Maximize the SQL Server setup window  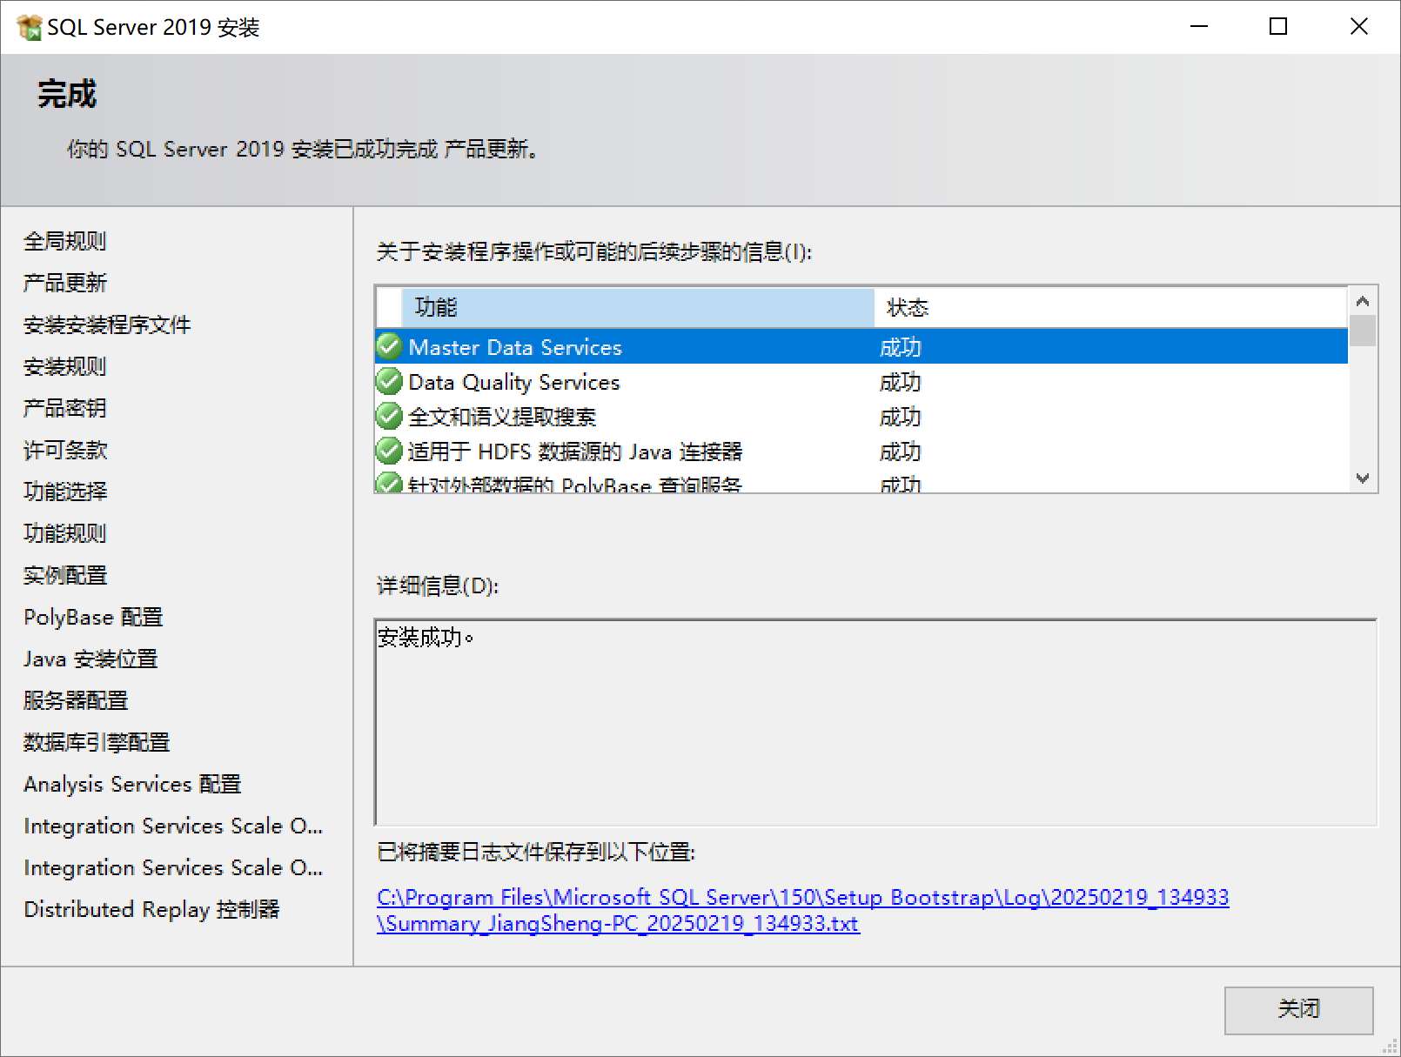coord(1277,27)
